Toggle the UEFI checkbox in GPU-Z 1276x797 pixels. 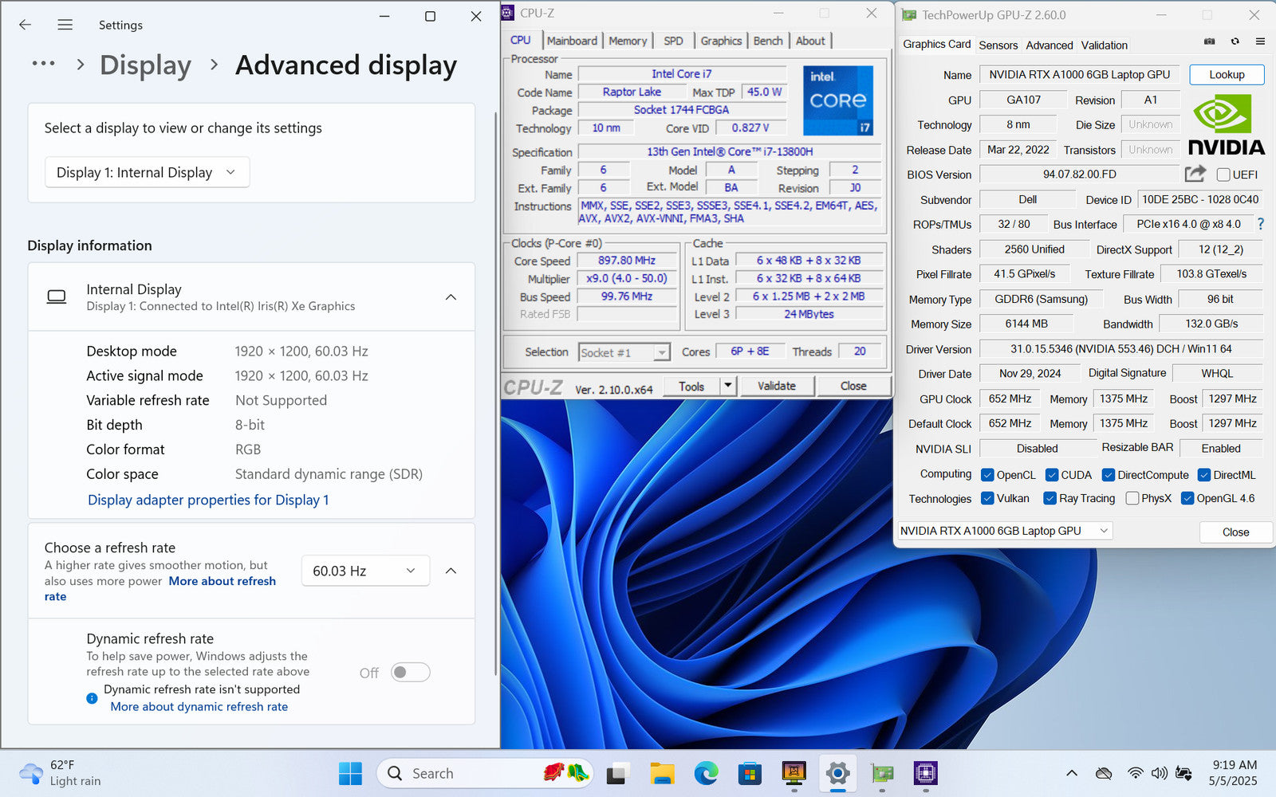(x=1223, y=175)
